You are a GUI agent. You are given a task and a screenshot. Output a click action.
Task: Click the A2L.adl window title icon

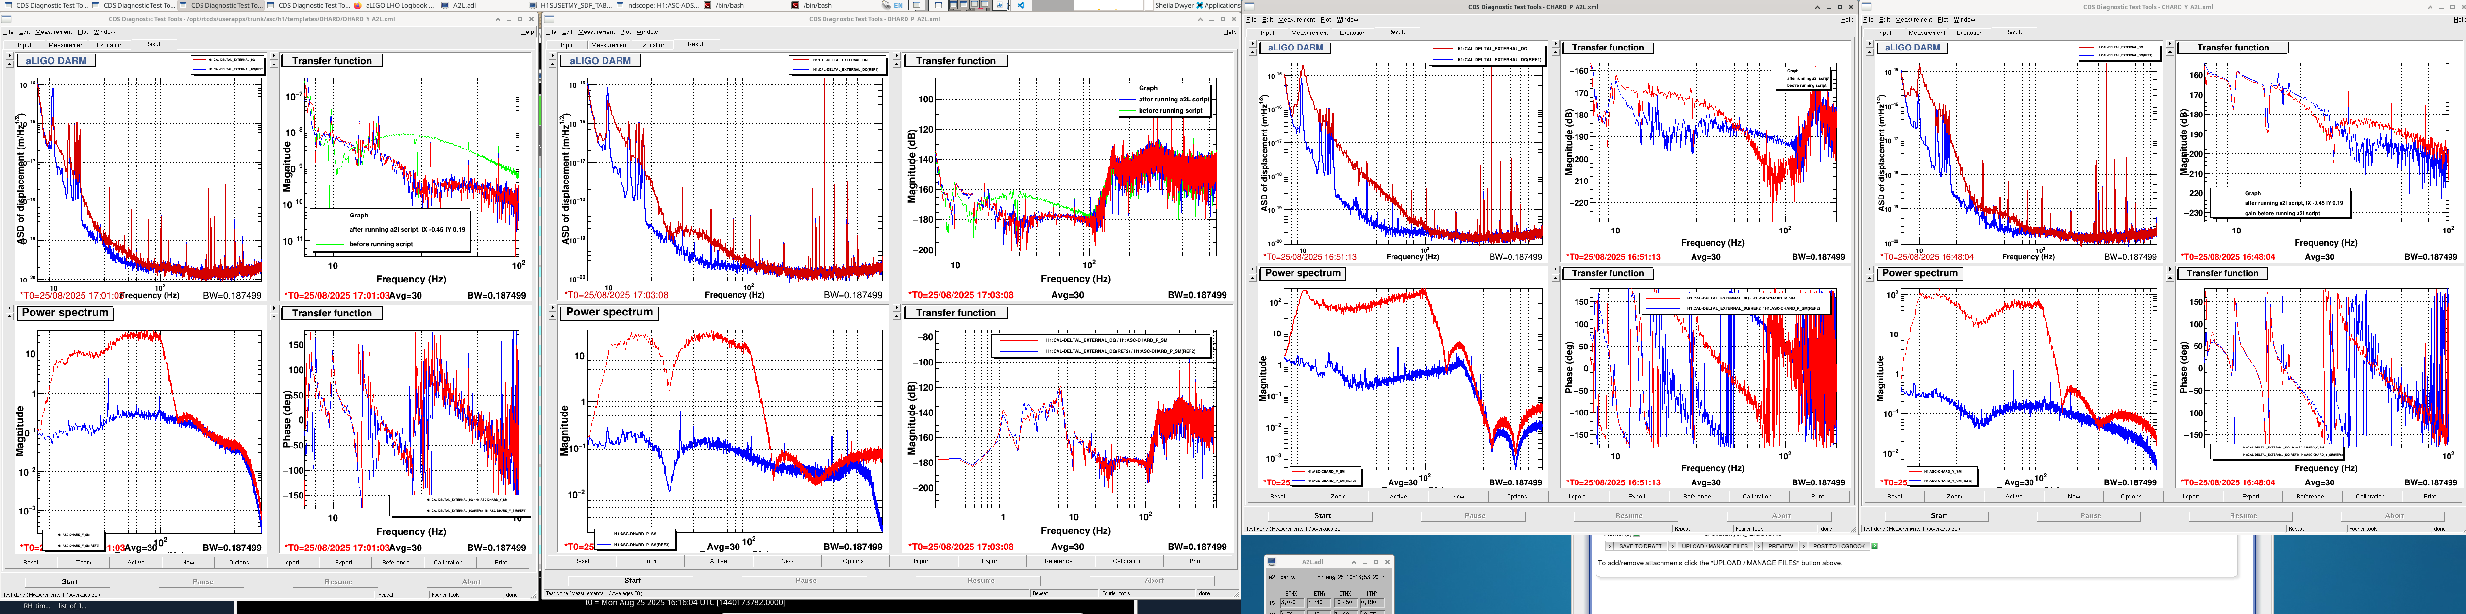[1271, 562]
